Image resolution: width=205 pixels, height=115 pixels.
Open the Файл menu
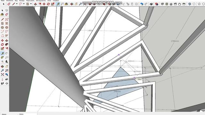tap(3, 1)
